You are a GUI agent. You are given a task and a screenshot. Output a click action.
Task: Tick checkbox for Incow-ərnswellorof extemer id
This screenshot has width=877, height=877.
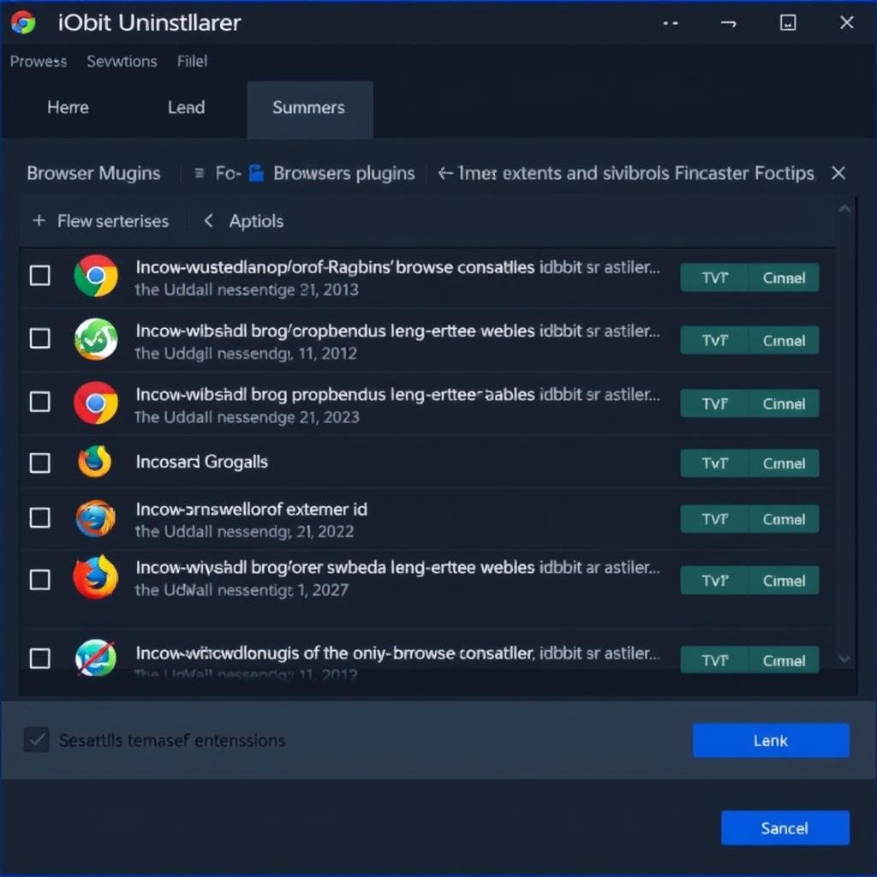[39, 517]
